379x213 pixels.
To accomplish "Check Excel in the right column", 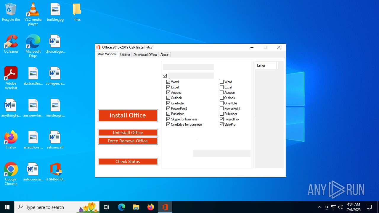I will (221, 87).
